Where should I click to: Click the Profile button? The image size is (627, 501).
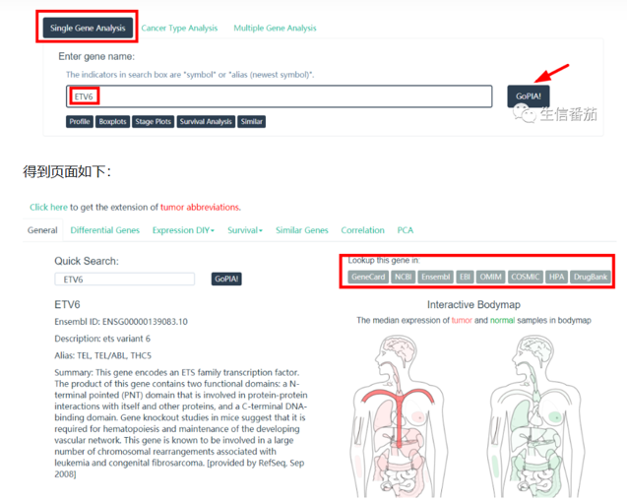80,122
